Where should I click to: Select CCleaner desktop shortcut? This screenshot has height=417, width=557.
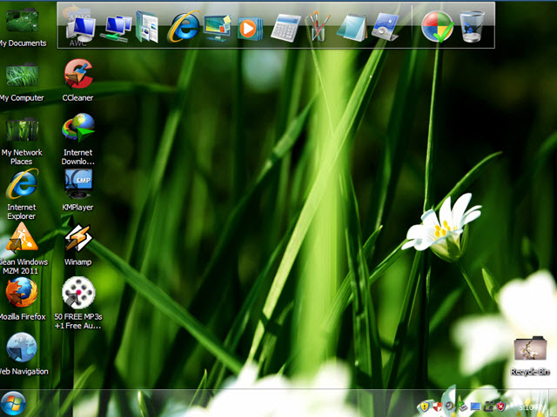click(77, 81)
